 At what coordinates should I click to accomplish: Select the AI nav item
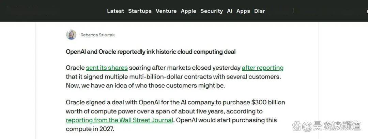tap(230, 11)
